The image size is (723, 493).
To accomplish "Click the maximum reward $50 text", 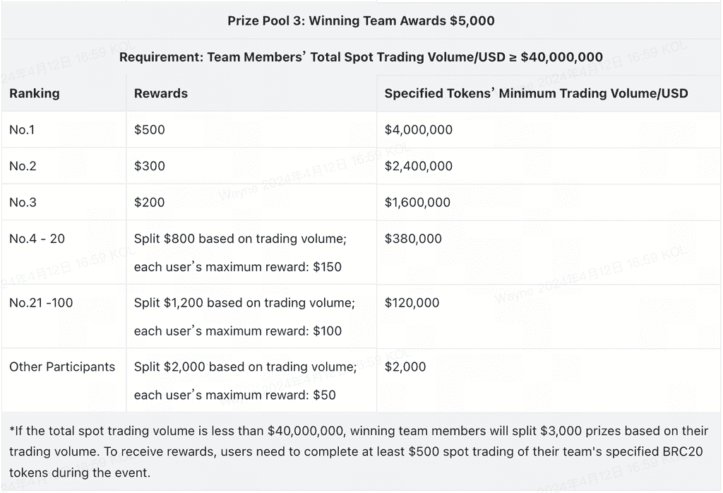I will click(234, 396).
